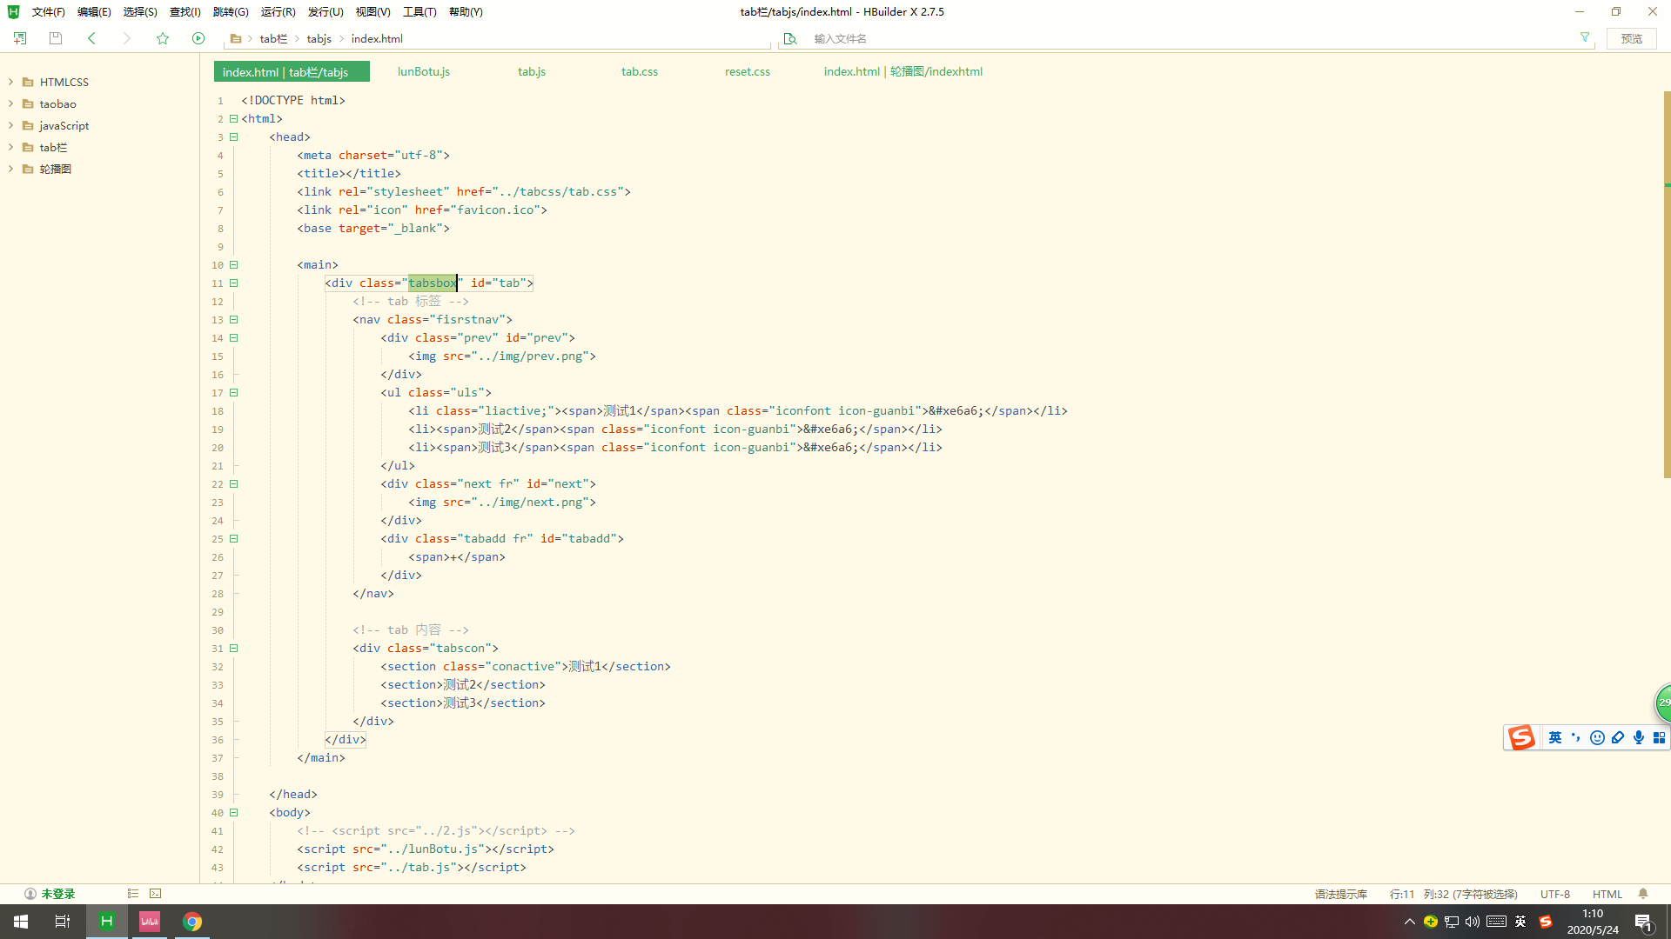Image resolution: width=1671 pixels, height=939 pixels.
Task: Open the Sogou toolbox grid icon
Action: (x=1660, y=737)
